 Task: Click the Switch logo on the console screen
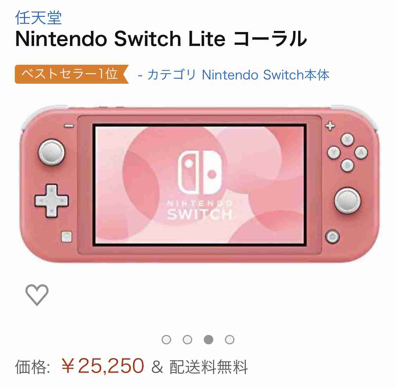[200, 173]
